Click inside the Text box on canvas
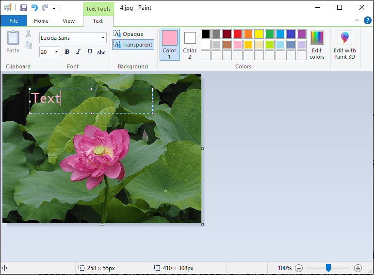The image size is (374, 275). tap(91, 101)
